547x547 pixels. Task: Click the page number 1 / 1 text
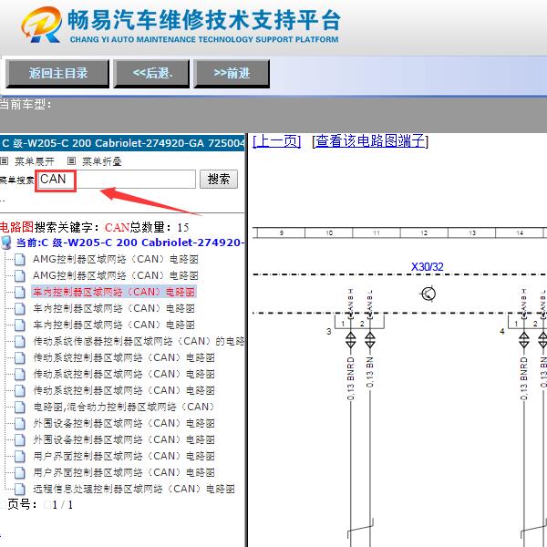63,505
